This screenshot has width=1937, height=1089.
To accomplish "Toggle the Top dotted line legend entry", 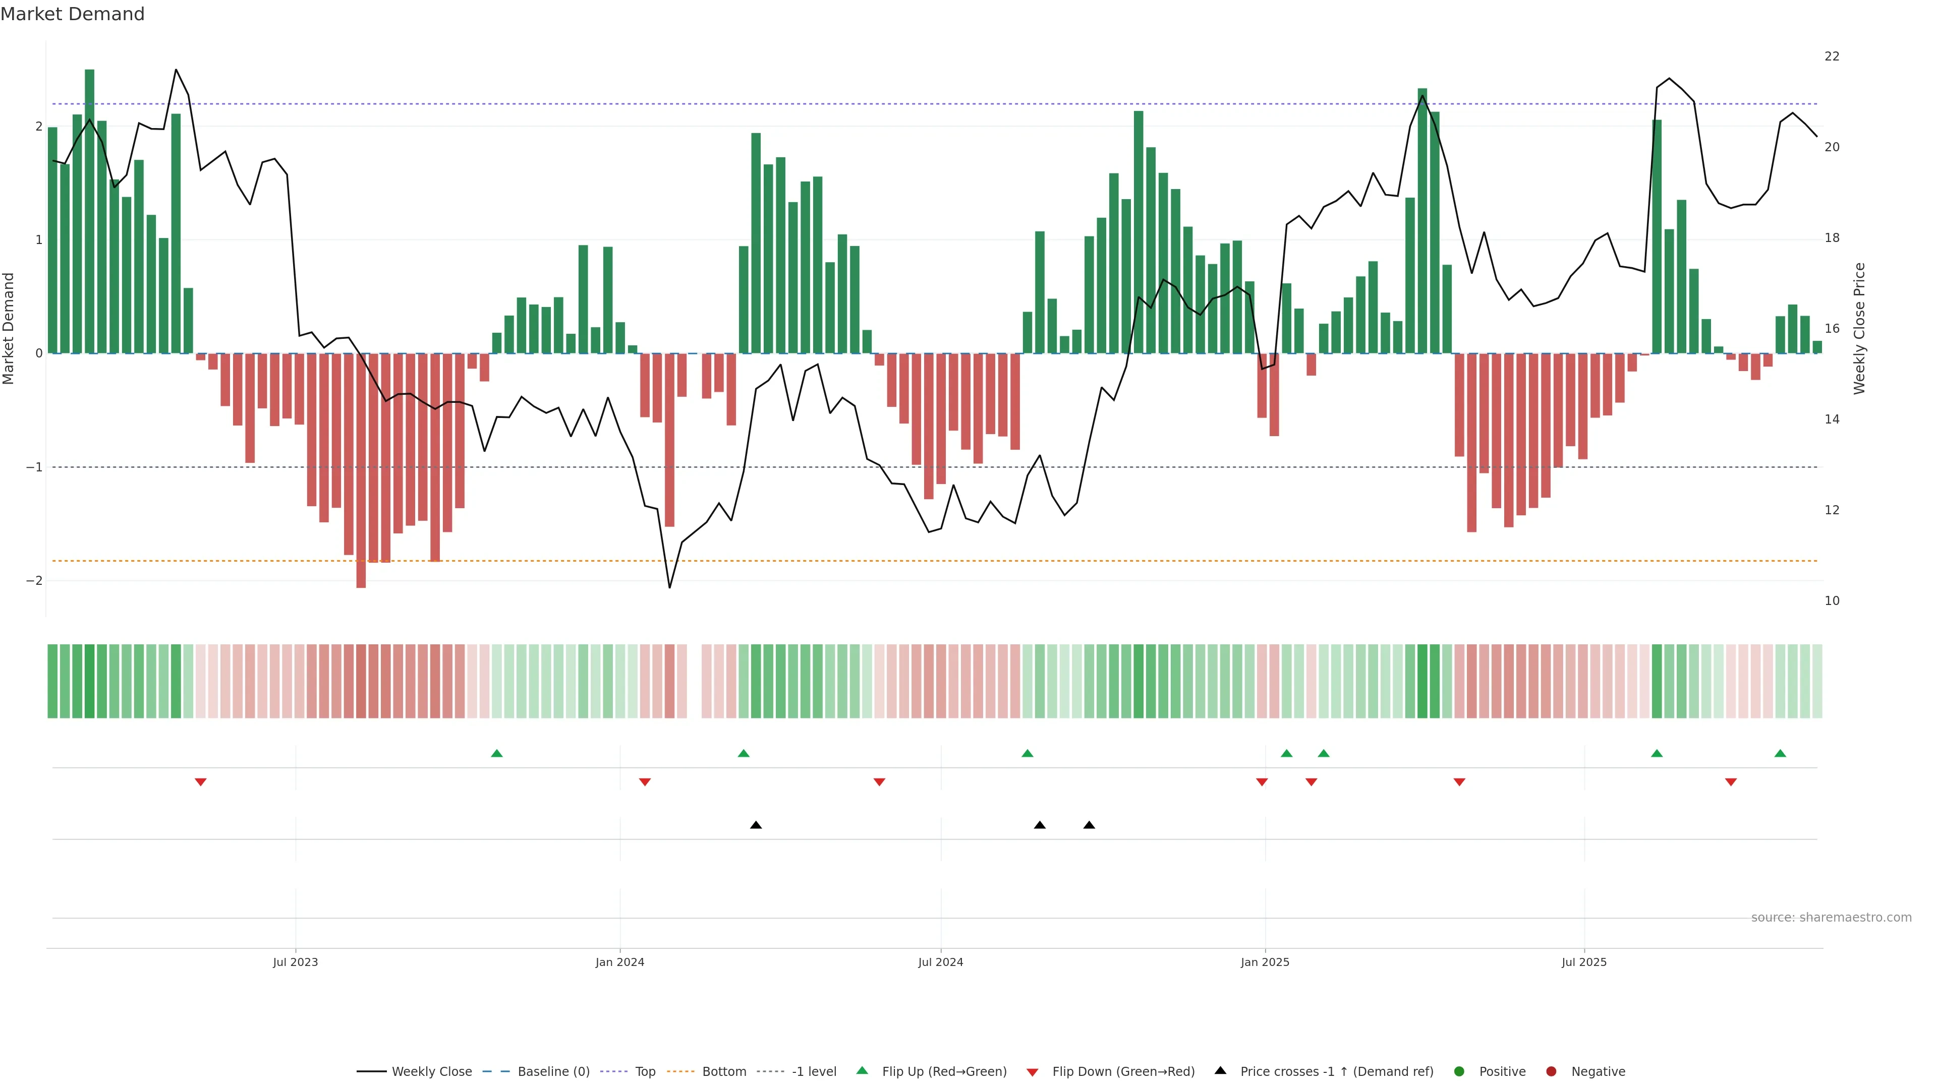I will pyautogui.click(x=645, y=1071).
